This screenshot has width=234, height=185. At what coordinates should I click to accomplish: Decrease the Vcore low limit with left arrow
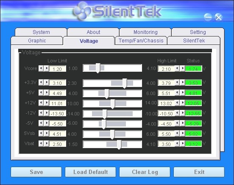(41, 68)
